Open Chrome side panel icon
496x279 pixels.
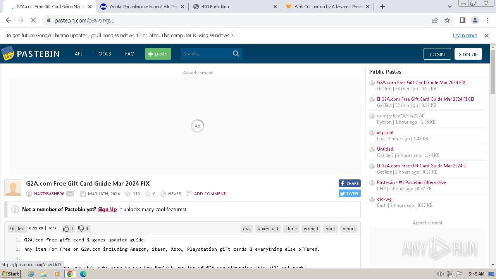point(462,20)
